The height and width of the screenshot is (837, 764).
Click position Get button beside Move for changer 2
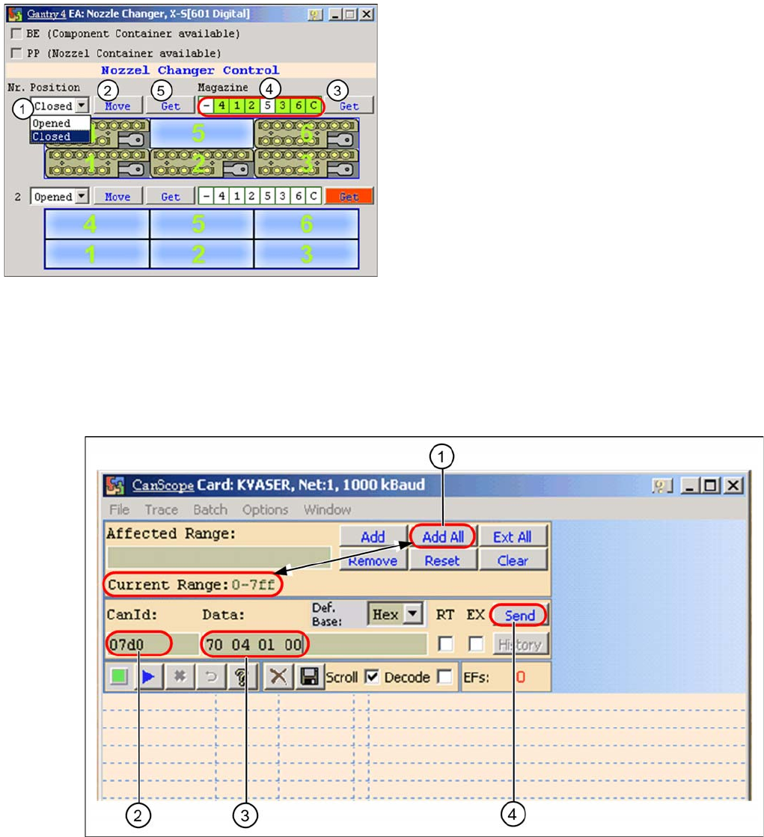[171, 197]
